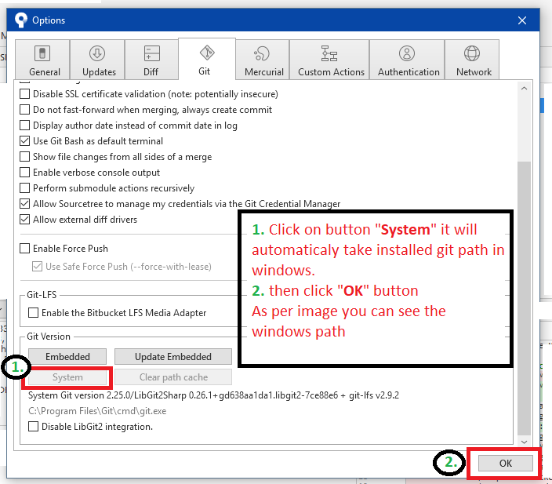Viewport: 552px width, 484px height.
Task: Toggle Git Credential Manager credentials checkbox
Action: (24, 204)
